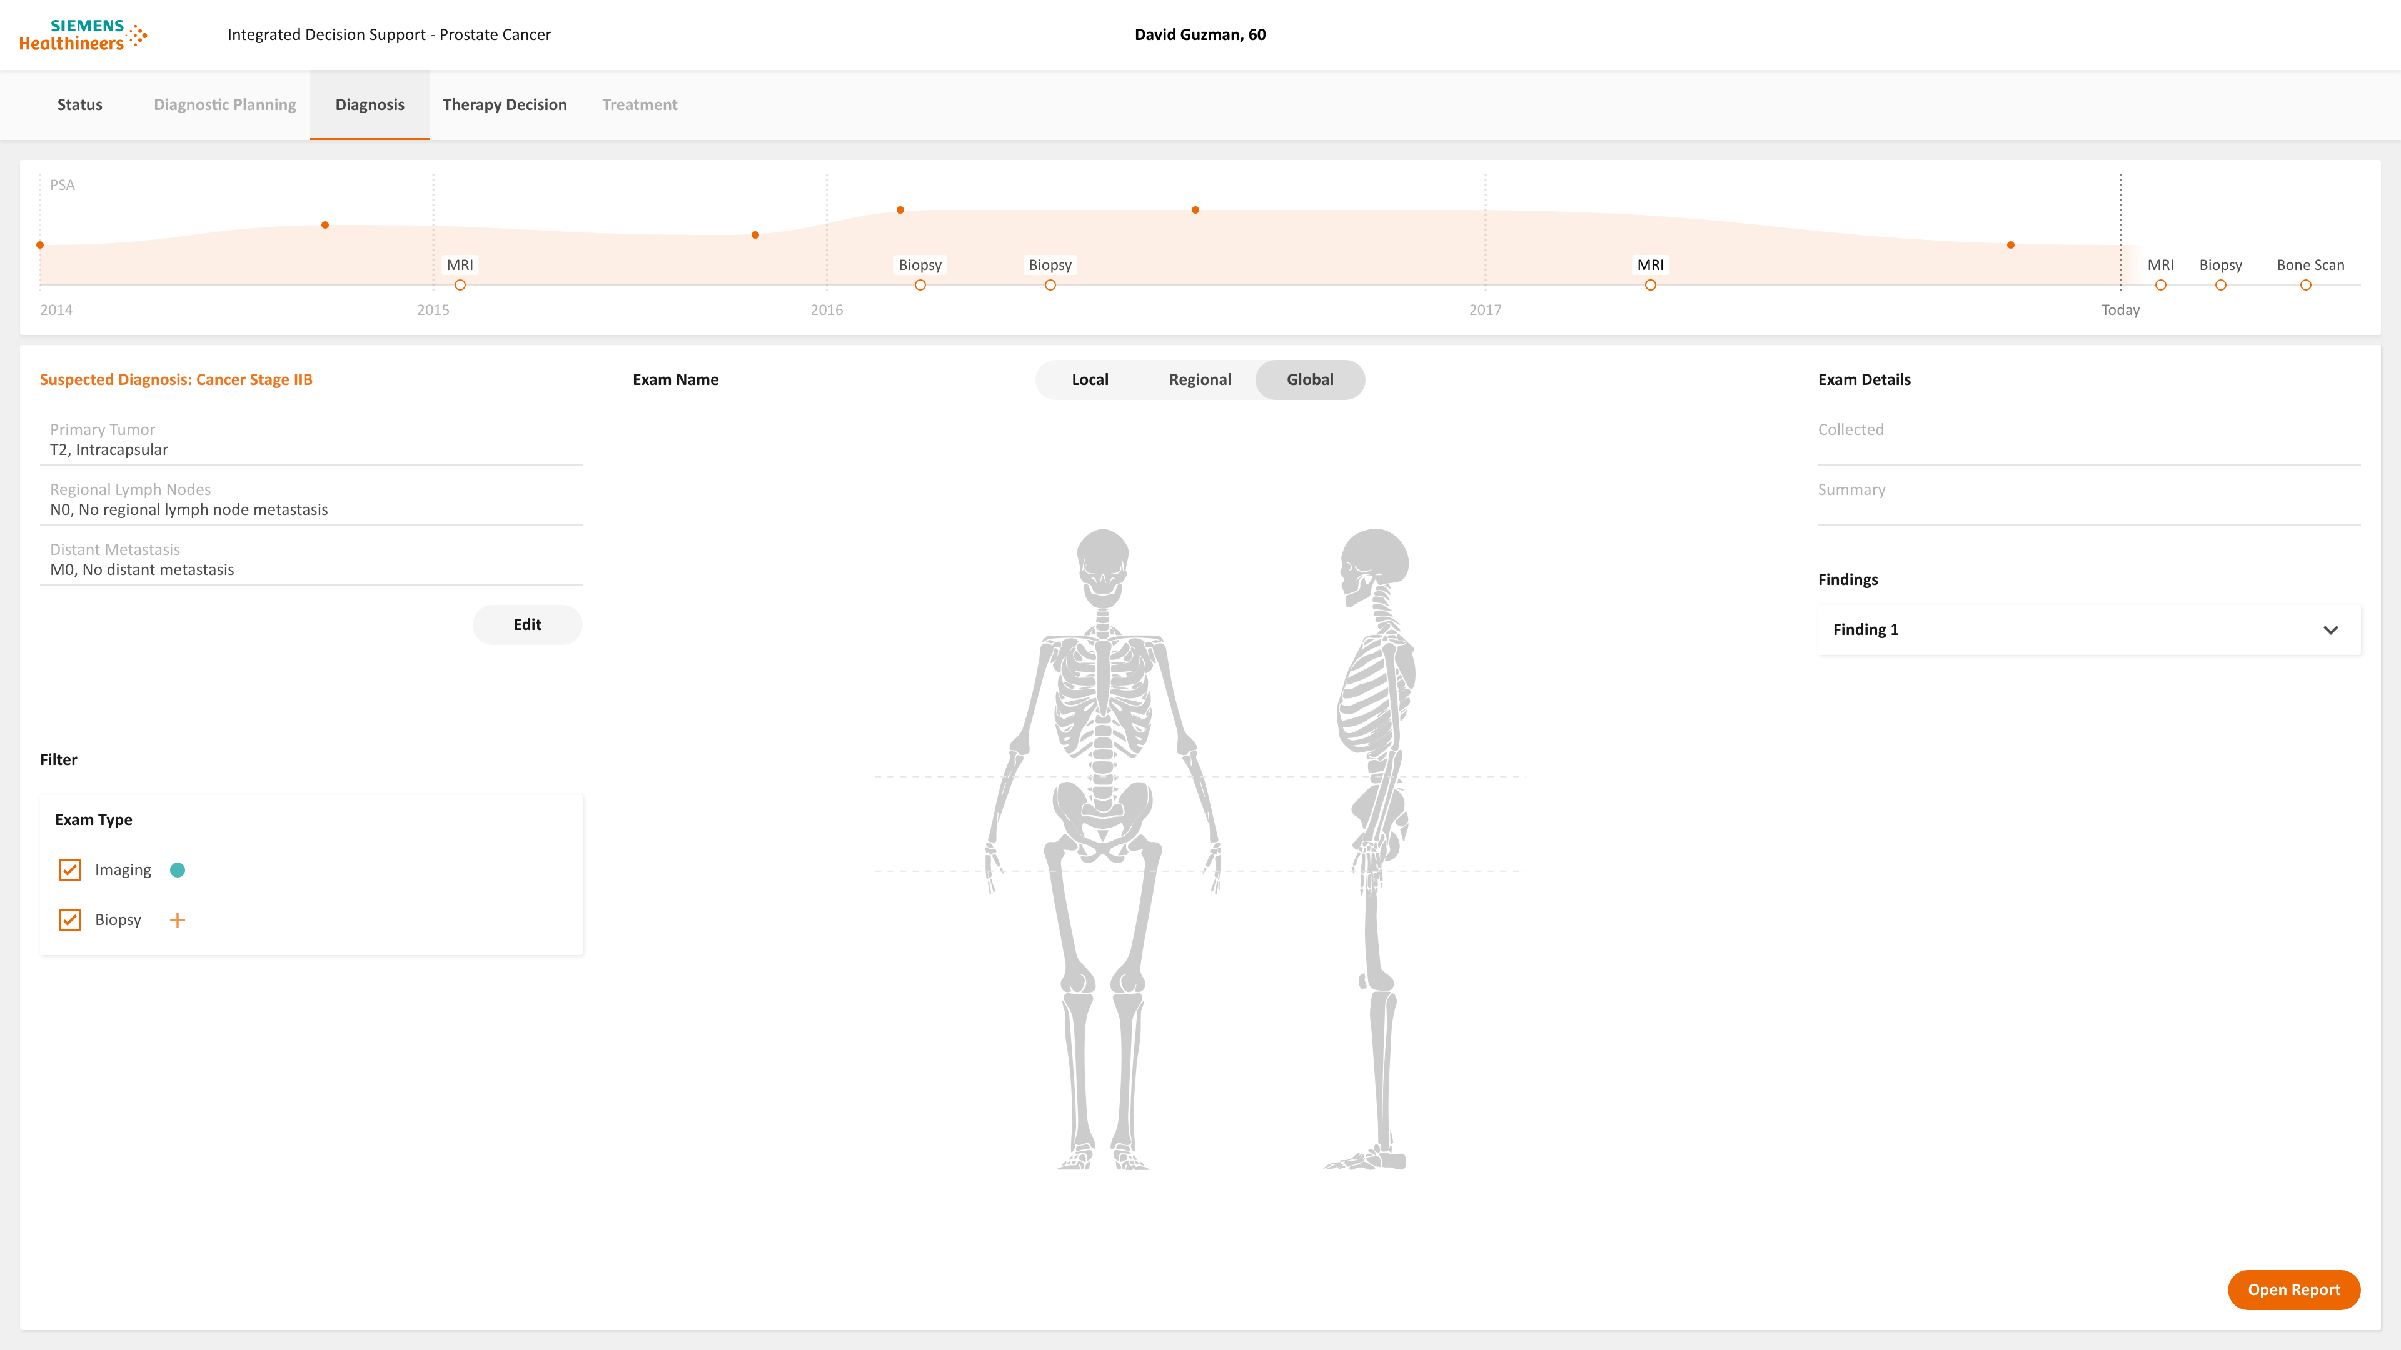Select the 2017 MRI timeline marker
2401x1350 pixels.
tap(1651, 285)
